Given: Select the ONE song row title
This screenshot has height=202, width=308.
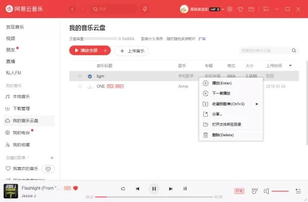Looking at the screenshot, I should (x=101, y=86).
